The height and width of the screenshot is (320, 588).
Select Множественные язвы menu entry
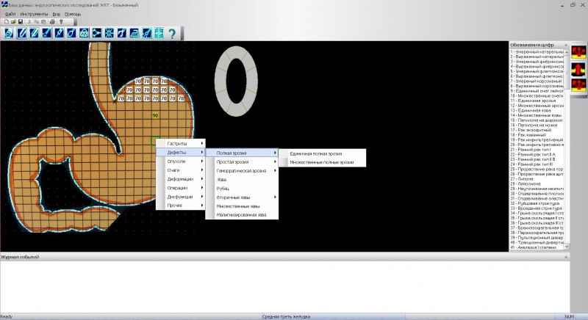click(x=242, y=206)
